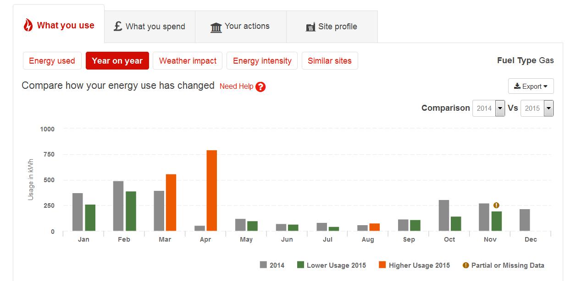Viewport: 576px width, 281px height.
Task: Click the factory icon on Site profile tab
Action: [x=310, y=27]
